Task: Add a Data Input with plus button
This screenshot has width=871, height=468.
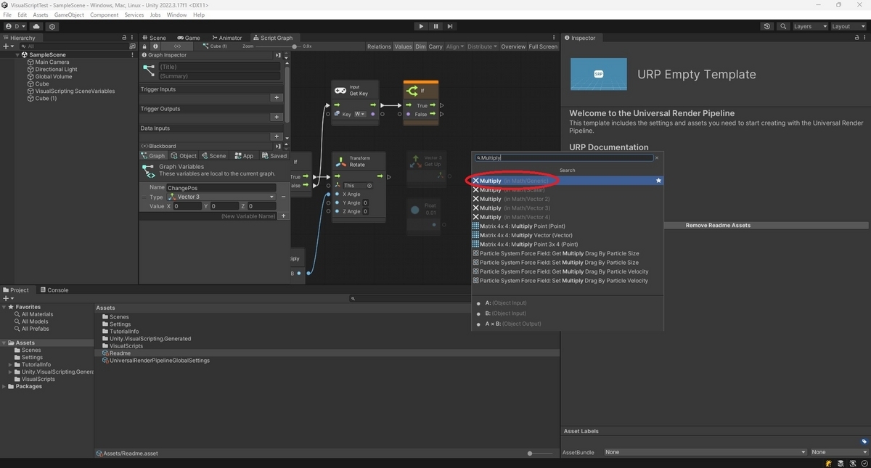Action: [276, 136]
